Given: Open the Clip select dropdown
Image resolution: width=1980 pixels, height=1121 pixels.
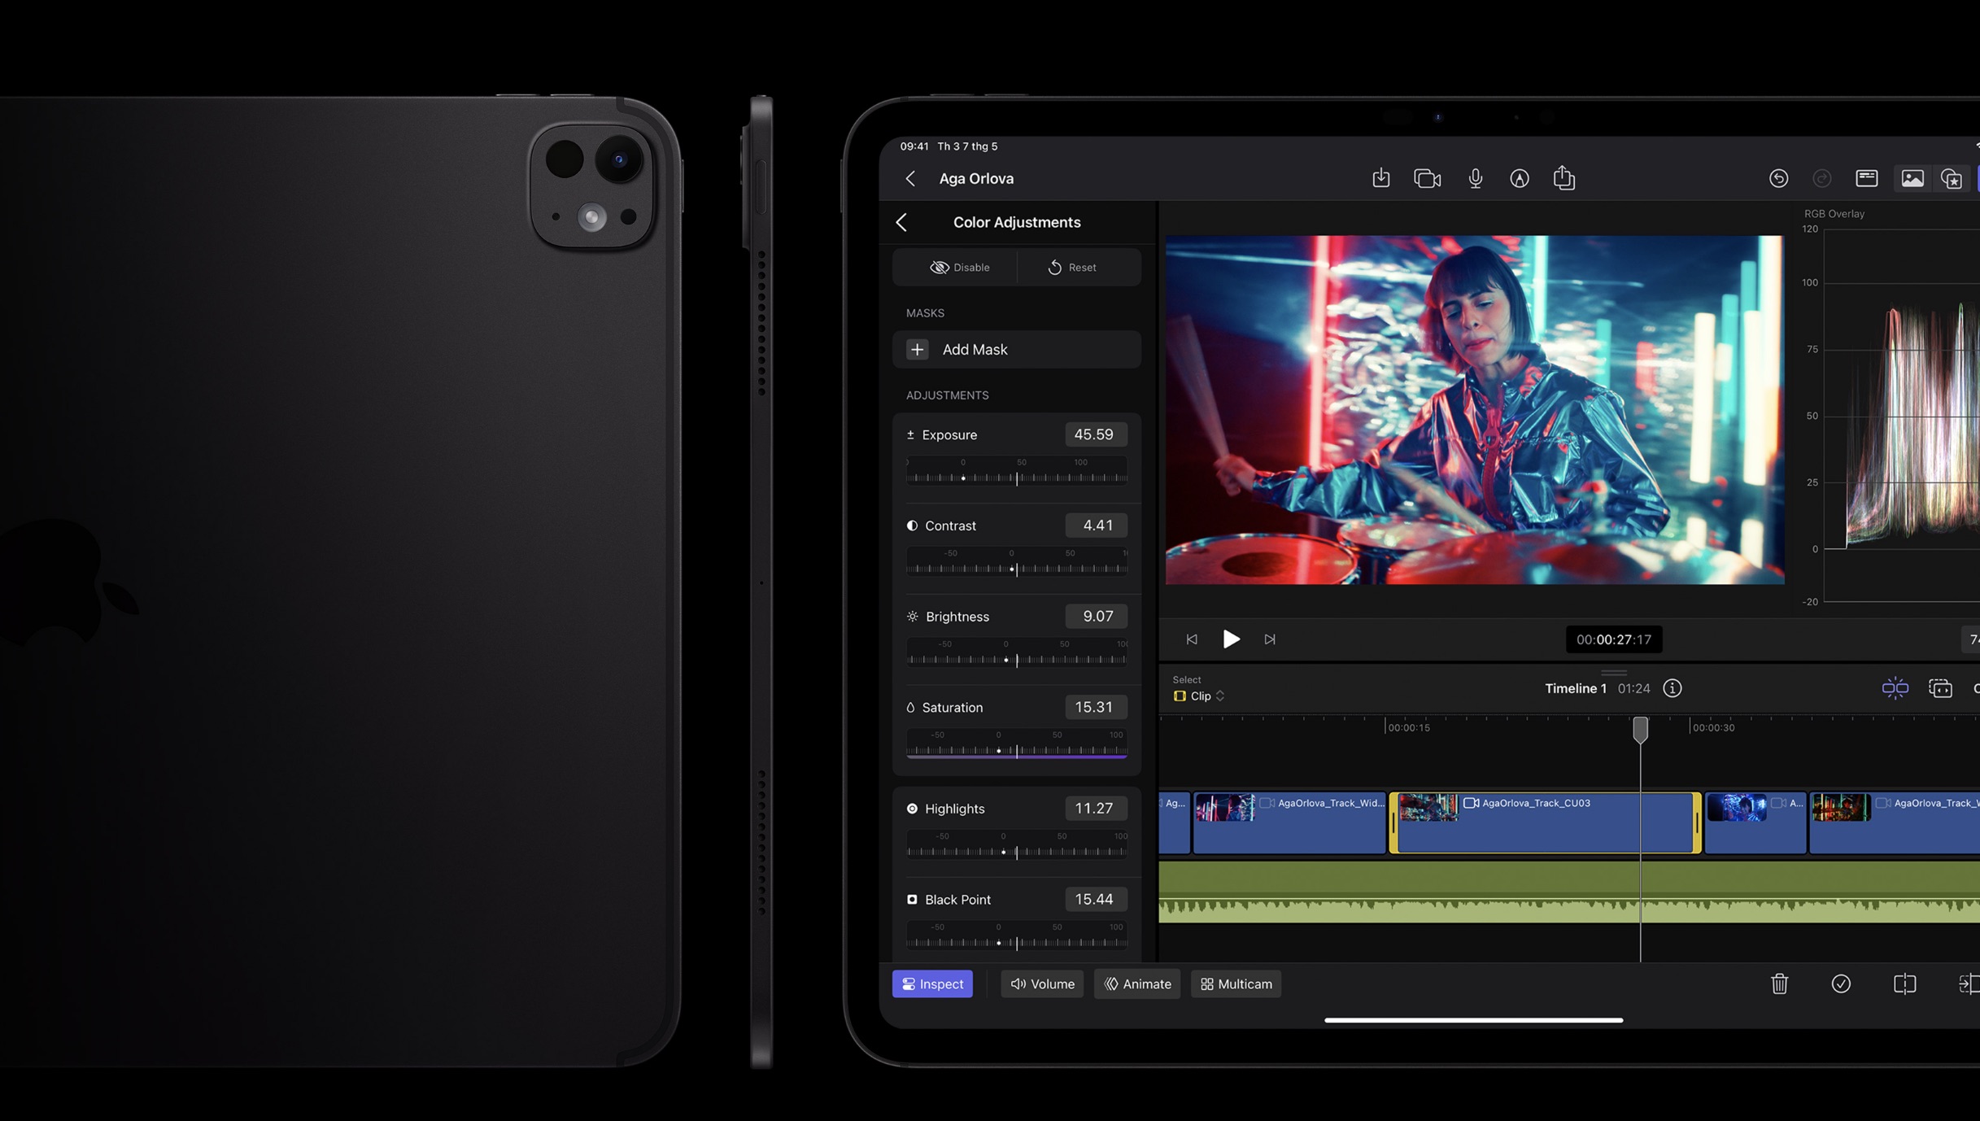Looking at the screenshot, I should [x=1200, y=696].
